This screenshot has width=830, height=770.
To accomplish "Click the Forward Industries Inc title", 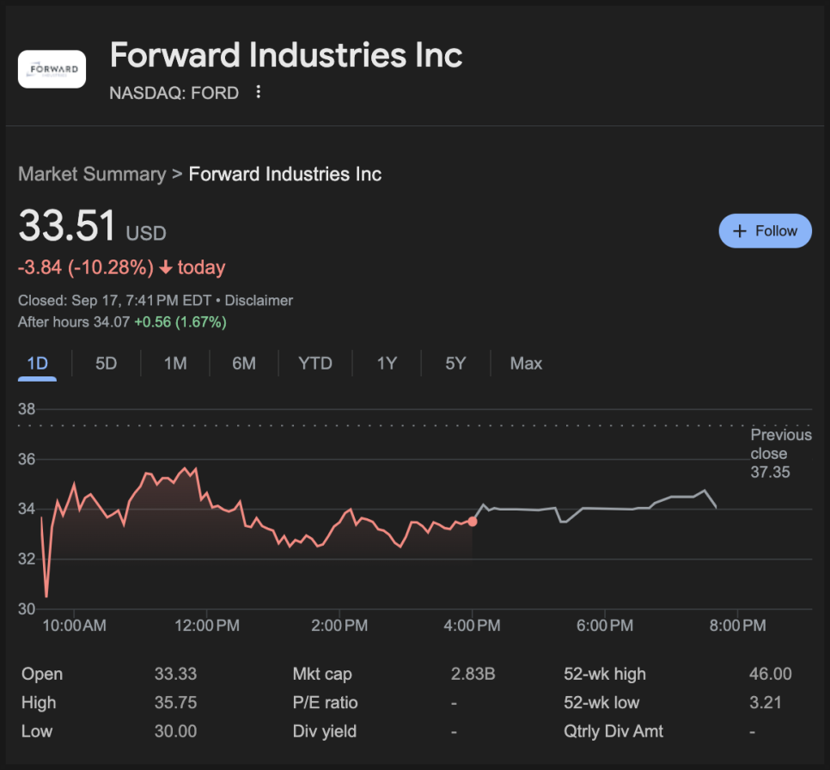I will [286, 55].
